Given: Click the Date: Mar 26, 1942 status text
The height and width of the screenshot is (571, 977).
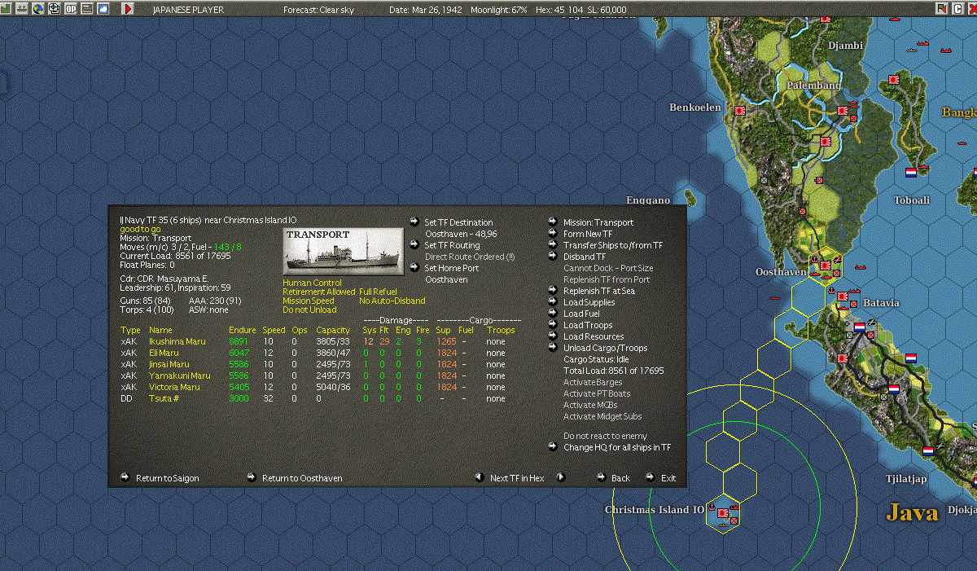Looking at the screenshot, I should pyautogui.click(x=427, y=9).
